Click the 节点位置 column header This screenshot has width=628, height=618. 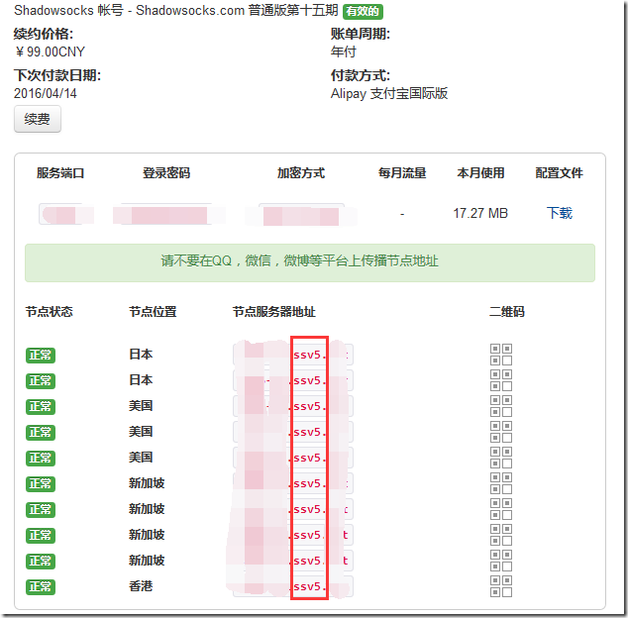tap(153, 311)
